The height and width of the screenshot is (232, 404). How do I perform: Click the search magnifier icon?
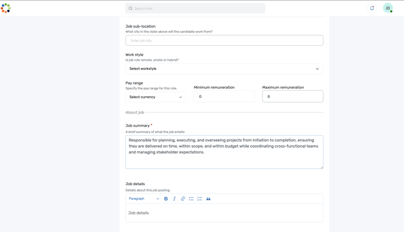click(x=130, y=8)
